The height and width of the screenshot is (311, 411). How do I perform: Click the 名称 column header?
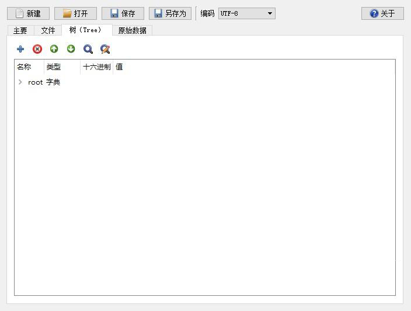(29, 67)
